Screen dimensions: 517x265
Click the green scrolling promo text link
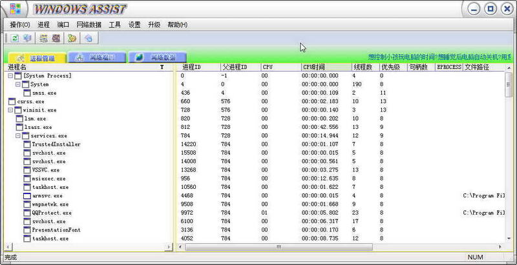pyautogui.click(x=439, y=57)
